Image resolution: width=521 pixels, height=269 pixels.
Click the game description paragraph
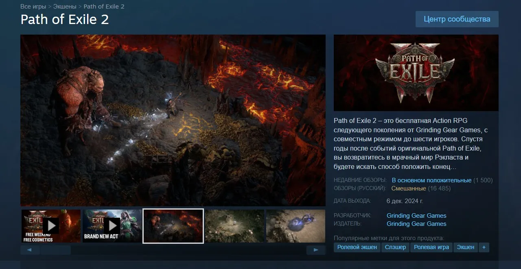pos(411,144)
